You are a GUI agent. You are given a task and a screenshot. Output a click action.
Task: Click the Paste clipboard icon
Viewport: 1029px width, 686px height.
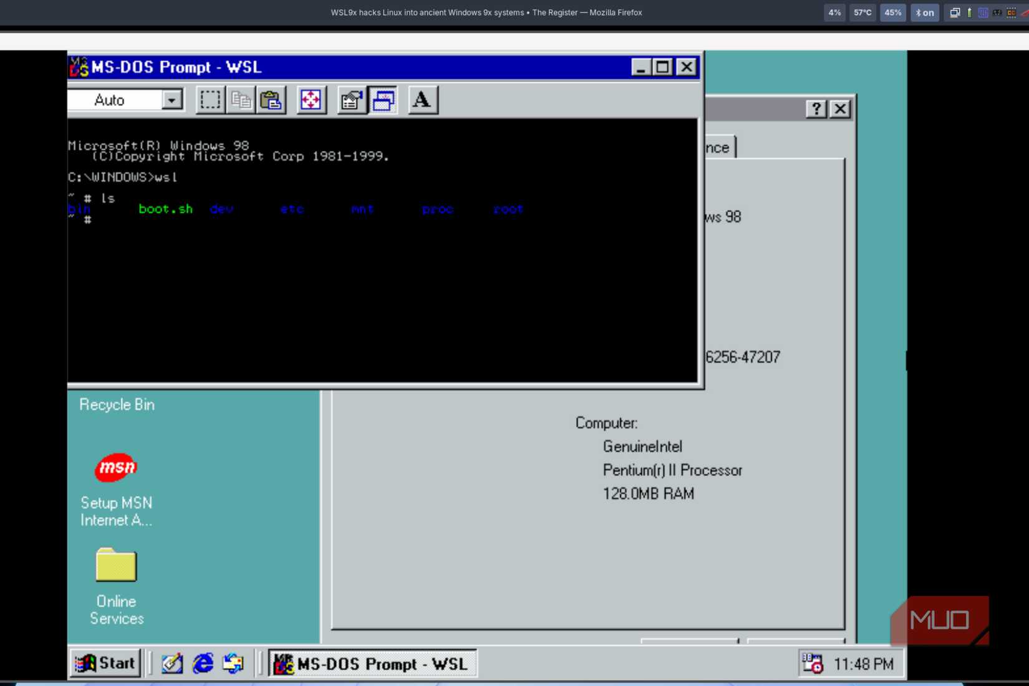[271, 100]
